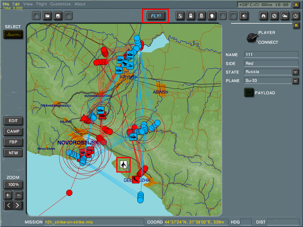
Task: Click the crossed-circle prohibition icon
Action: point(274,16)
